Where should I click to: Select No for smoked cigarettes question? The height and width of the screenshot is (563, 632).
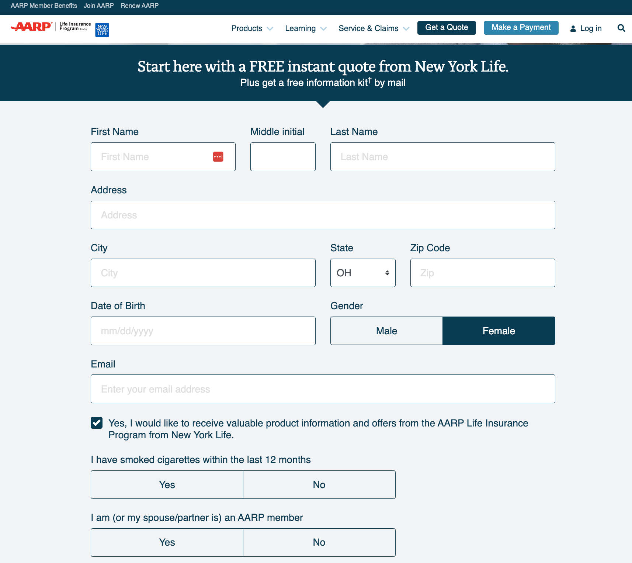pyautogui.click(x=319, y=485)
